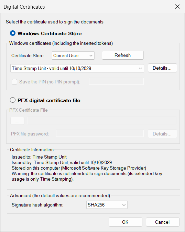185x232 pixels.
Task: Click the 'Stored on this computer' information line
Action: point(79,168)
